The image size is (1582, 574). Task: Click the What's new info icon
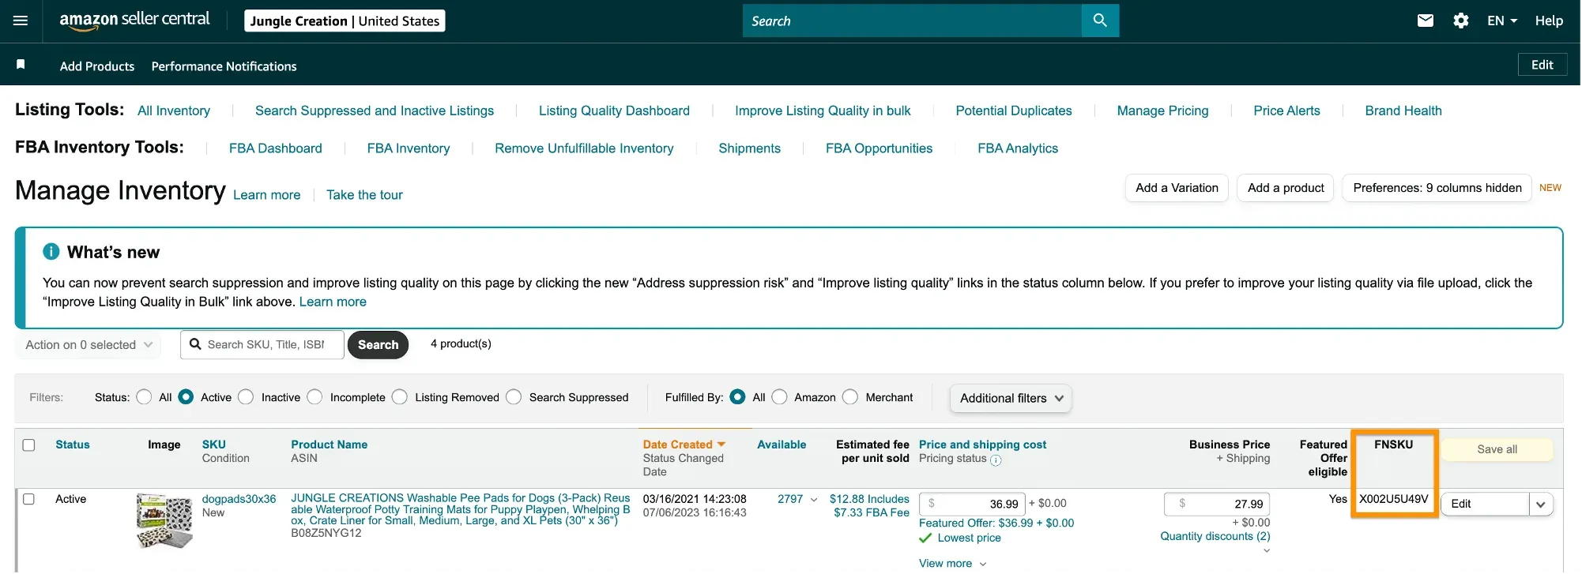tap(51, 252)
